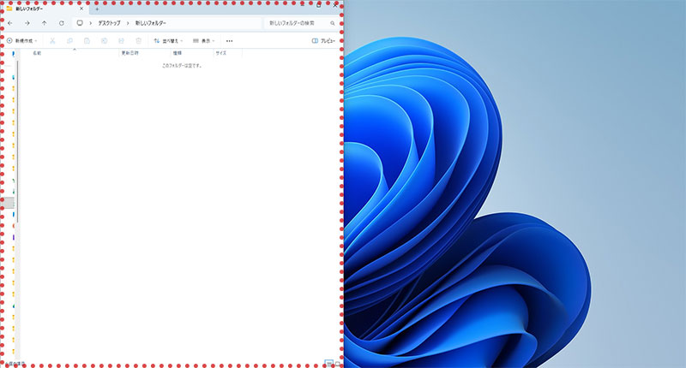Open the three-dot more options menu
The height and width of the screenshot is (368, 686).
coord(229,41)
